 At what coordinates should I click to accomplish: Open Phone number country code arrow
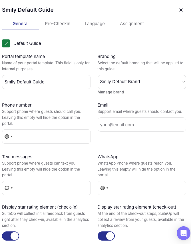pos(12,137)
